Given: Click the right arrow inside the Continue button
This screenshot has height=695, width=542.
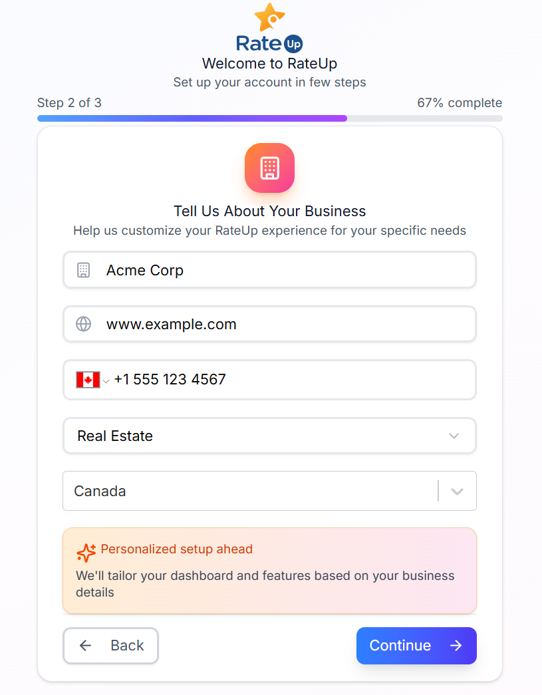Looking at the screenshot, I should pyautogui.click(x=456, y=646).
